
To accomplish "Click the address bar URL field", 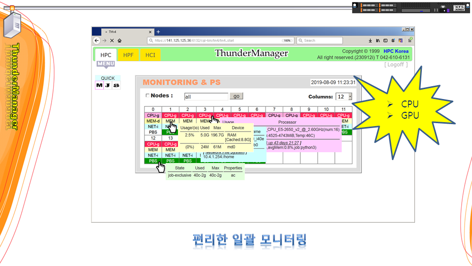I will pyautogui.click(x=221, y=40).
